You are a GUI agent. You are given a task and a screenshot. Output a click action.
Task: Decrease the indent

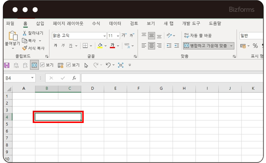click(x=169, y=46)
